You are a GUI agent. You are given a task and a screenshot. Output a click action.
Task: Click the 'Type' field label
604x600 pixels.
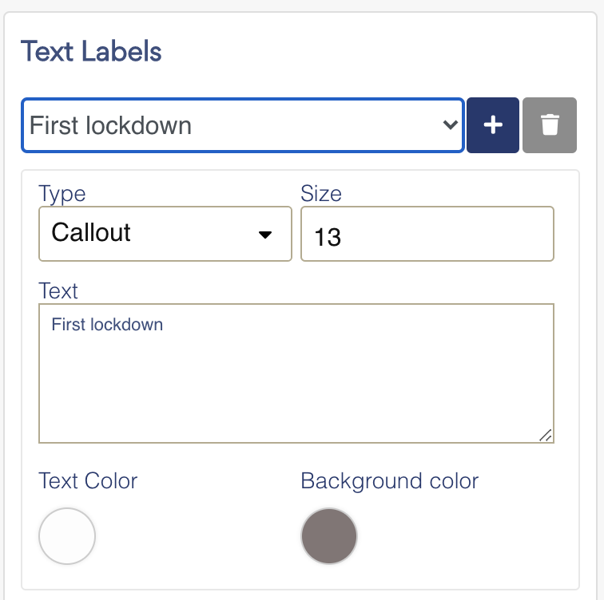point(62,194)
